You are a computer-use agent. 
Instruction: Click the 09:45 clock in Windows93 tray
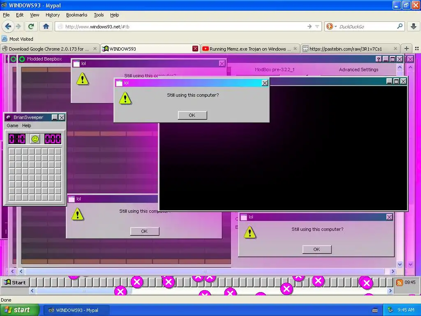(x=410, y=282)
